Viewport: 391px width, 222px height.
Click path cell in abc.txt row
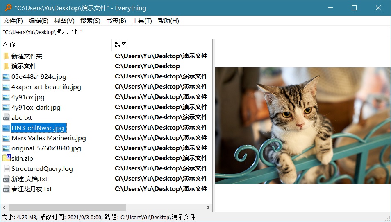tap(161, 117)
